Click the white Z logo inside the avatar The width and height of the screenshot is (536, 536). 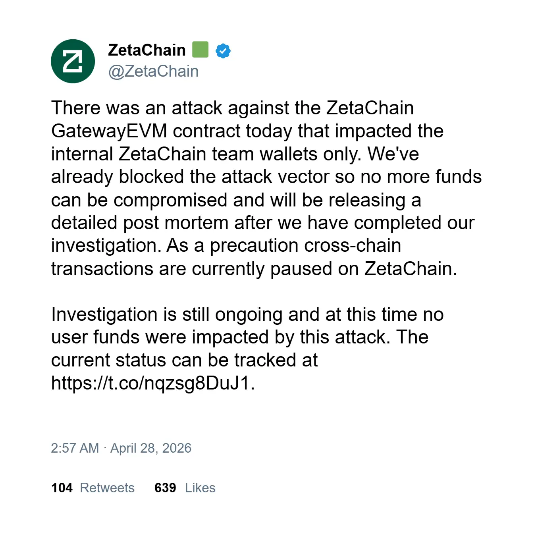click(73, 61)
